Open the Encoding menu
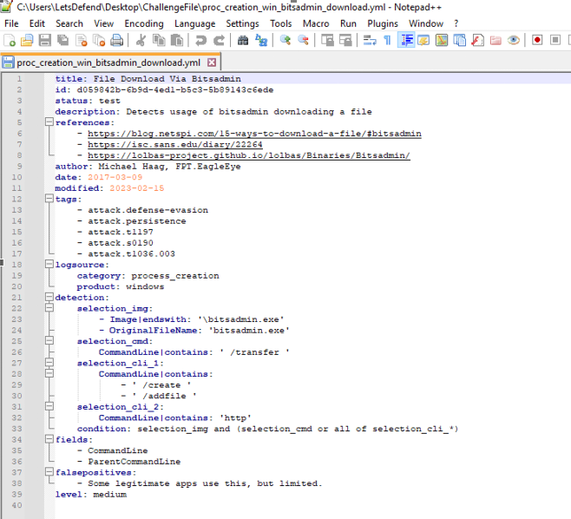The image size is (571, 519). [x=144, y=23]
